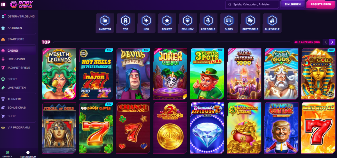
Task: Select the Exklusiv diamond icon
Action: [187, 23]
